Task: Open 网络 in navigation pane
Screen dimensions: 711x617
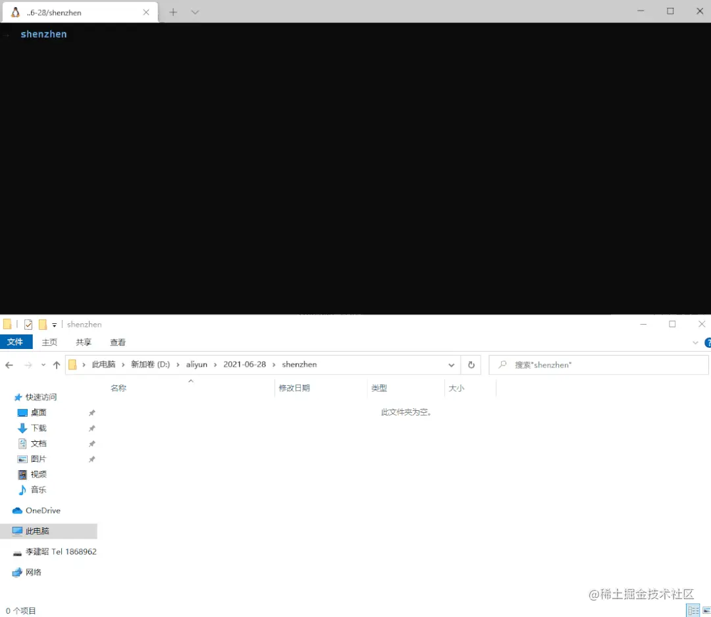Action: pos(33,572)
